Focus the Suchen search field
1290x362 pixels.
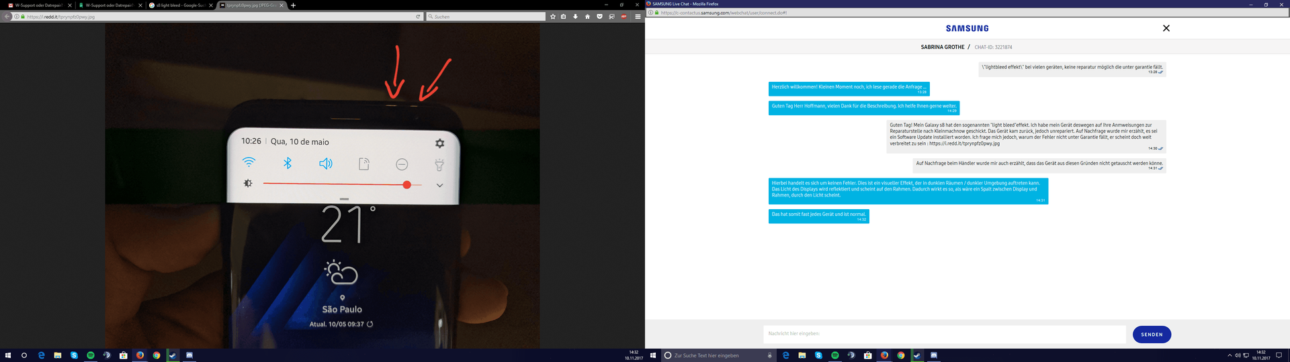[486, 17]
